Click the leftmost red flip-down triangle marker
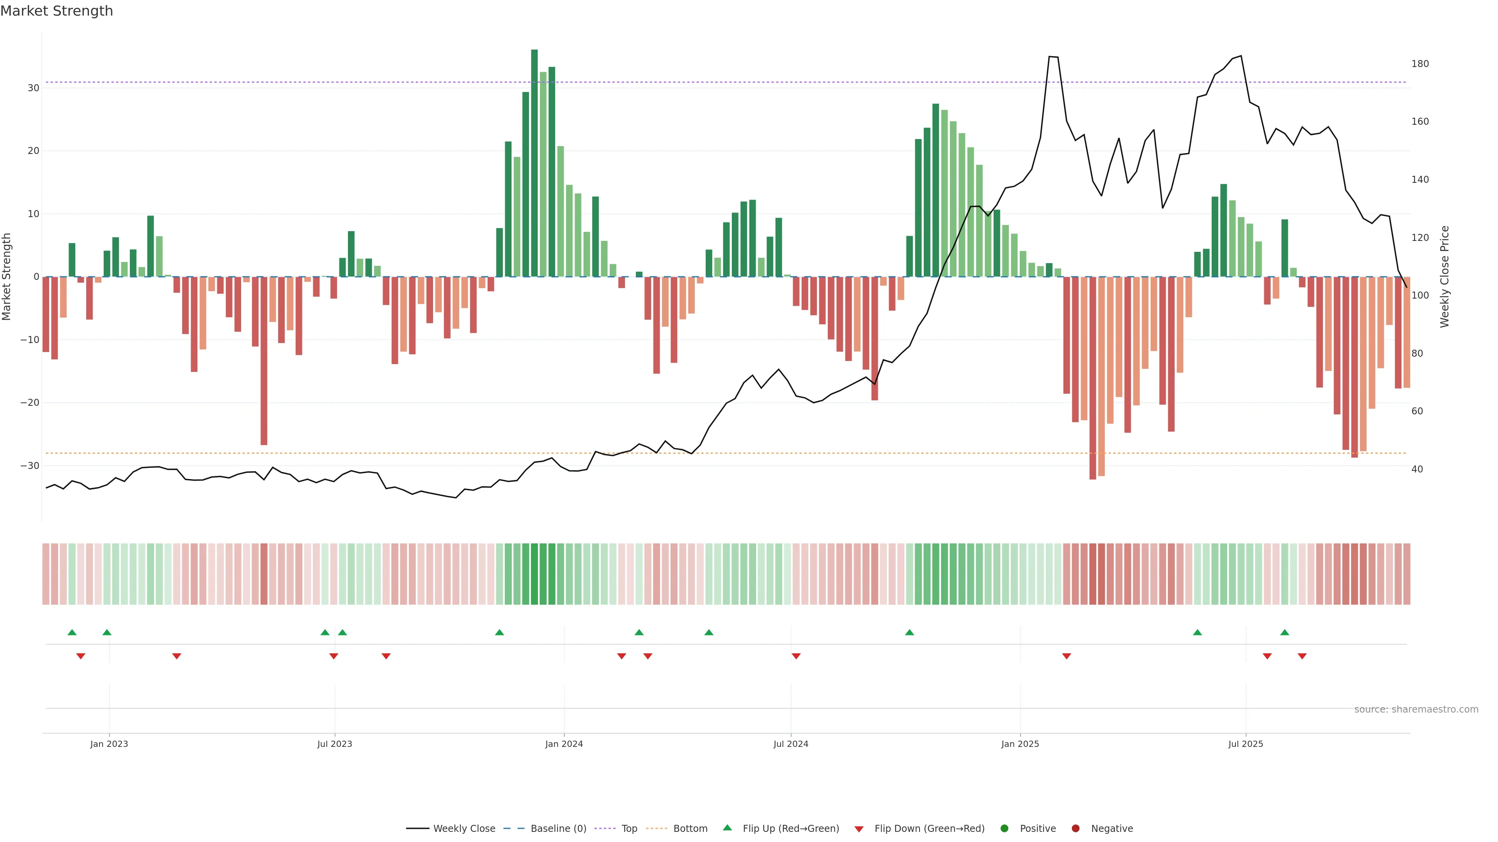Image resolution: width=1498 pixels, height=842 pixels. [81, 656]
